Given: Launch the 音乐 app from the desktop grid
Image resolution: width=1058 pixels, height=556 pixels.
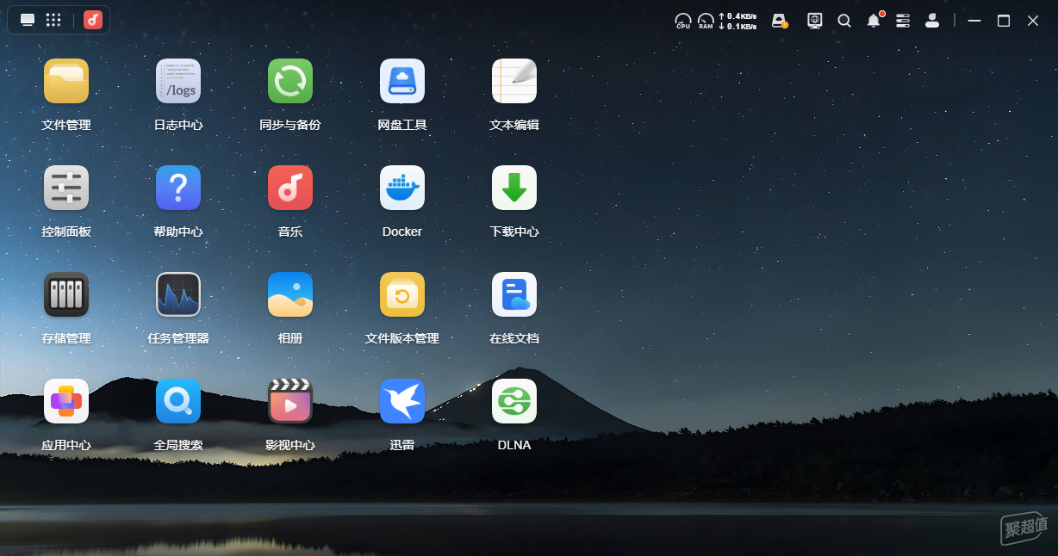Looking at the screenshot, I should 290,188.
